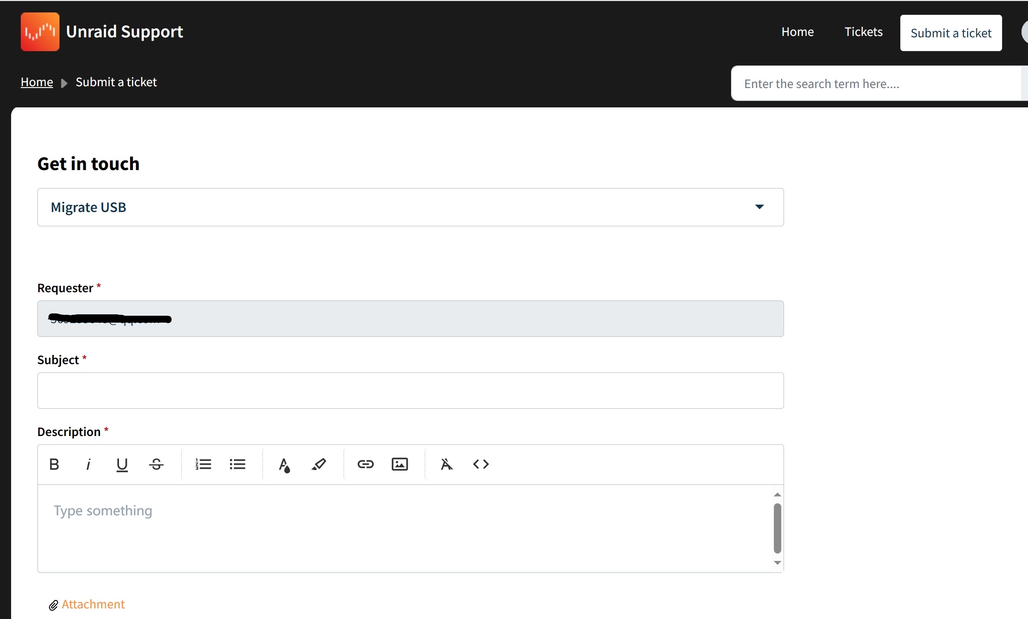Open the text color picker

[x=285, y=465]
